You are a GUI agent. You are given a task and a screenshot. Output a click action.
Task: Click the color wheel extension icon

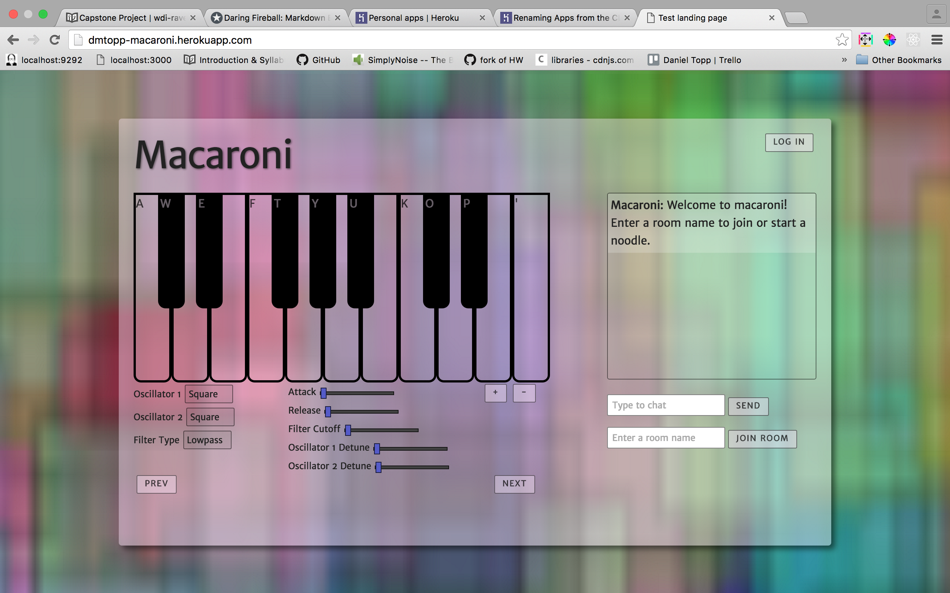889,40
